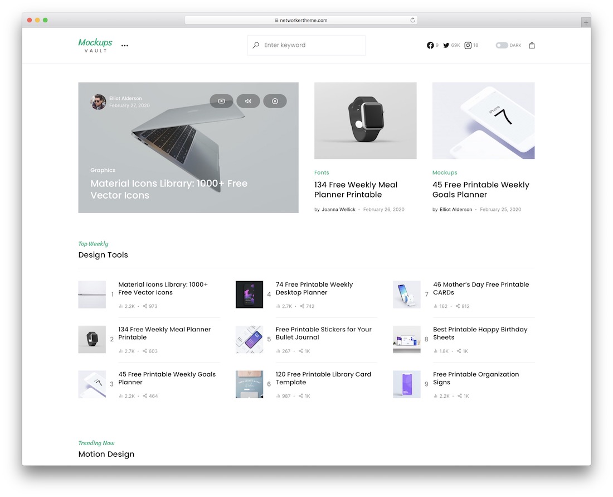Open 74 Free Printable Weekly Desktop Planner
This screenshot has height=497, width=613.
tap(314, 288)
